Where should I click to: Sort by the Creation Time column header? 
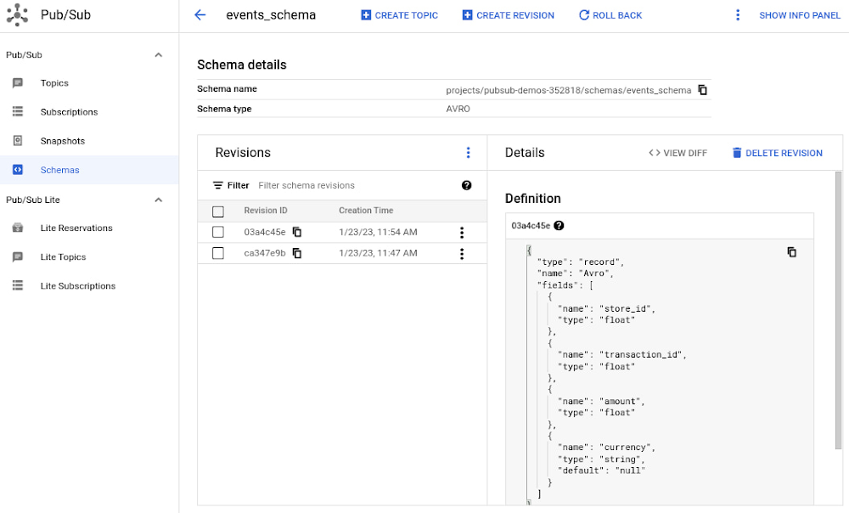[366, 210]
